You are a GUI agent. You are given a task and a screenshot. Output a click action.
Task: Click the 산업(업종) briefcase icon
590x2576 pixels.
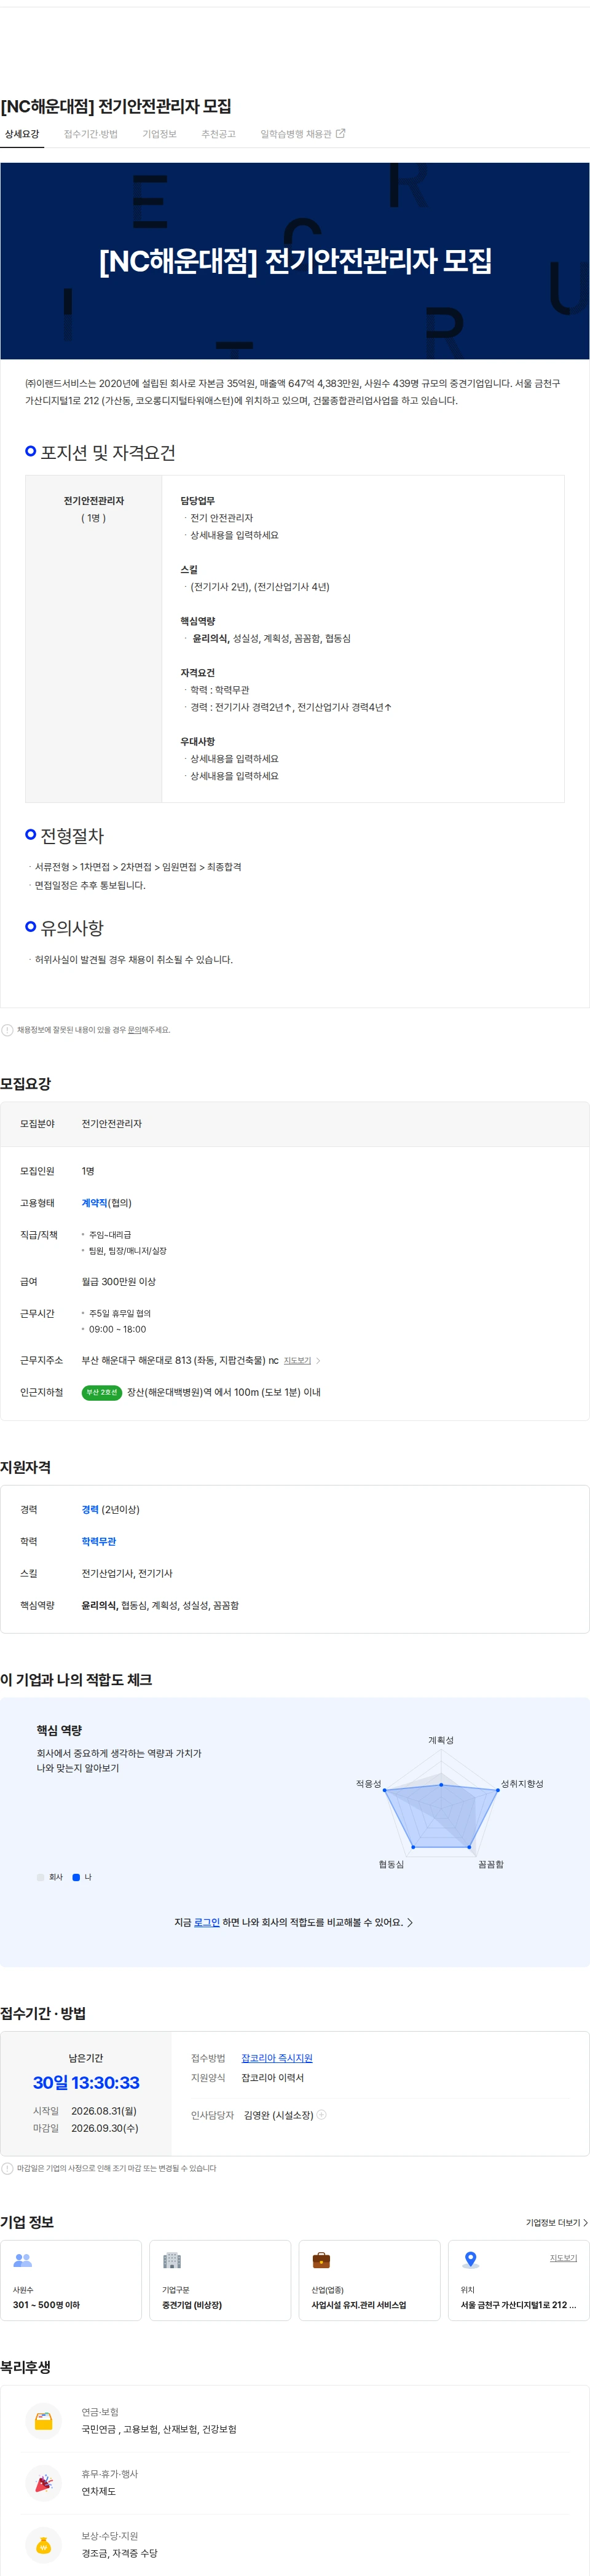(x=321, y=2260)
